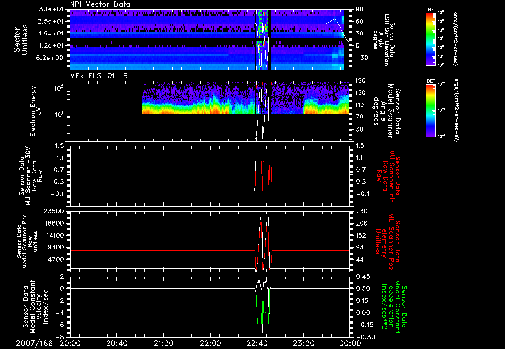Click the Sector Unitless axis label
Screen dimensions: 505x349
click(21, 39)
